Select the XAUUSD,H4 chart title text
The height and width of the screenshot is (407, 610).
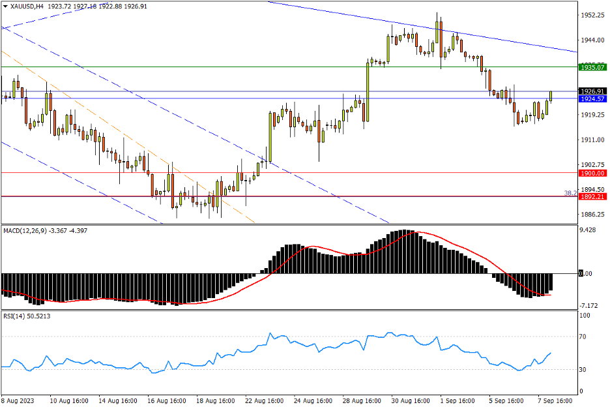(x=27, y=6)
